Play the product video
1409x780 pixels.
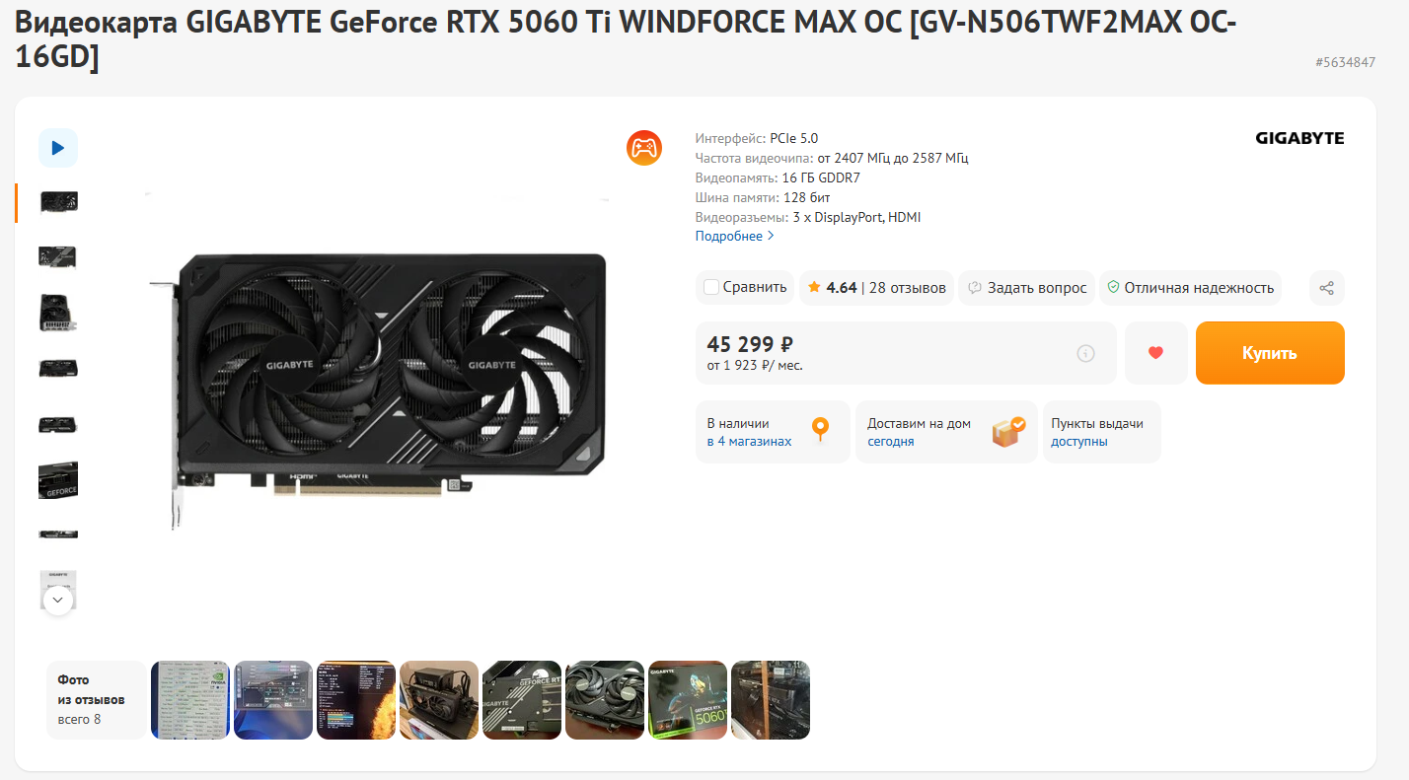[x=58, y=148]
